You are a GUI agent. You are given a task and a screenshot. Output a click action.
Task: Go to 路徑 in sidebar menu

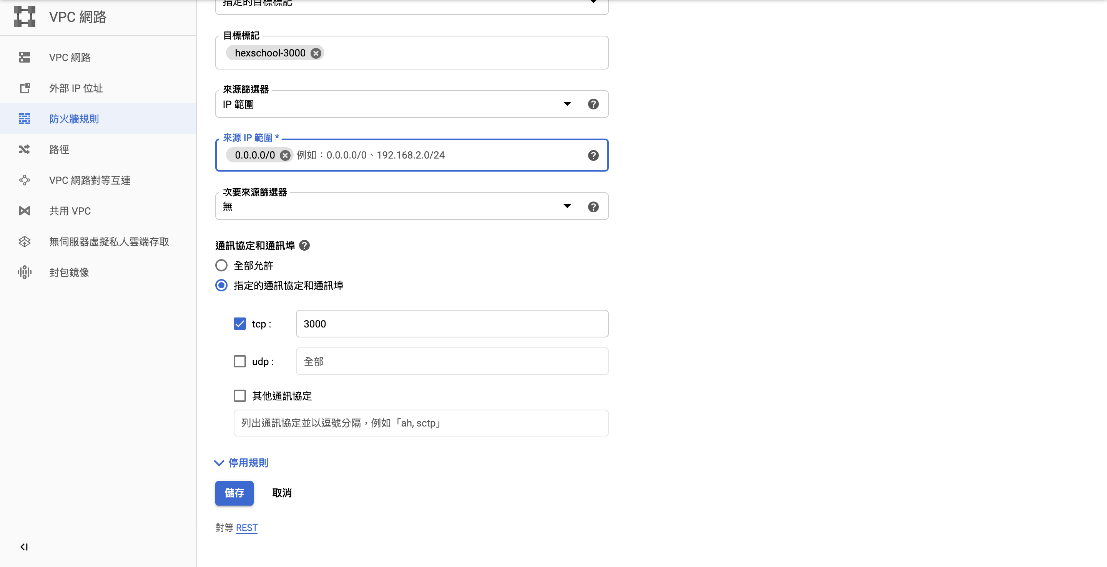[x=59, y=150]
